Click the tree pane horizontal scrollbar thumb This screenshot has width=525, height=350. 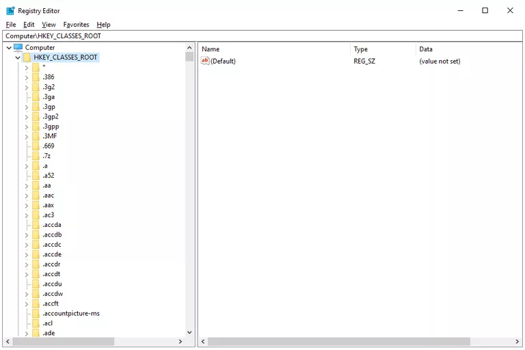tap(64, 342)
